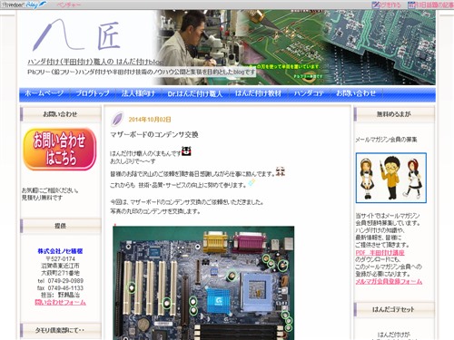454x340 pixels.
Task: Click the motherboard photo in the post
Action: pos(203,283)
